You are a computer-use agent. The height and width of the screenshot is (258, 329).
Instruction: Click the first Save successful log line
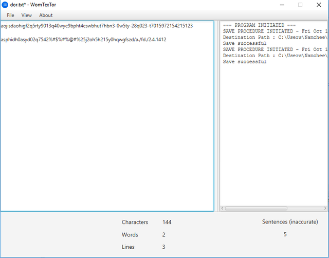coord(245,44)
